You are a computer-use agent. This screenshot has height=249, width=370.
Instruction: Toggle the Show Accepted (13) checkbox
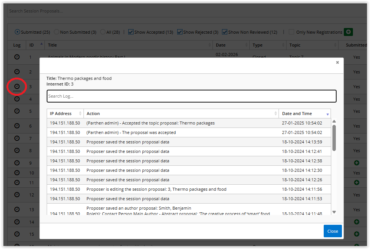[131, 32]
